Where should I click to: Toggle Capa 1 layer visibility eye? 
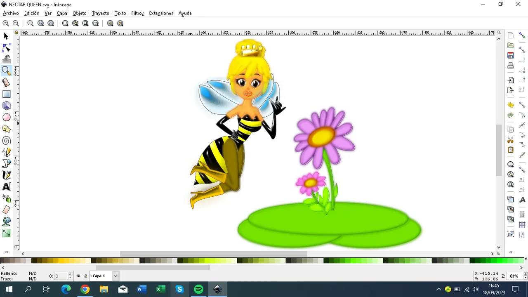[x=78, y=276]
